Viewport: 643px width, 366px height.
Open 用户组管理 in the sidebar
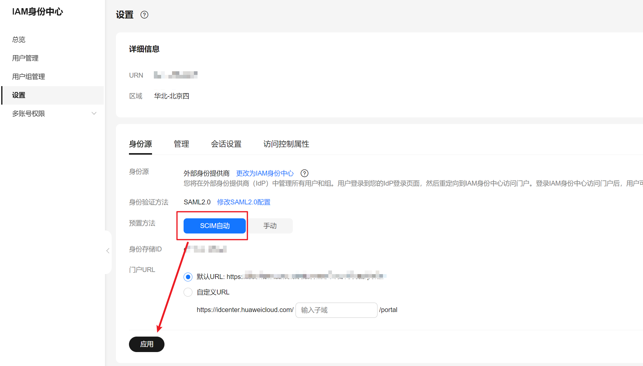pyautogui.click(x=29, y=77)
